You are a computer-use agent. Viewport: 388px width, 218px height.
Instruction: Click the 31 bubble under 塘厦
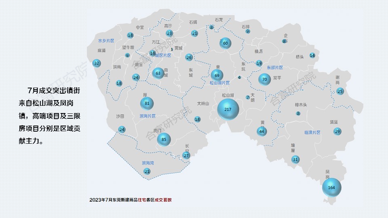(295, 159)
